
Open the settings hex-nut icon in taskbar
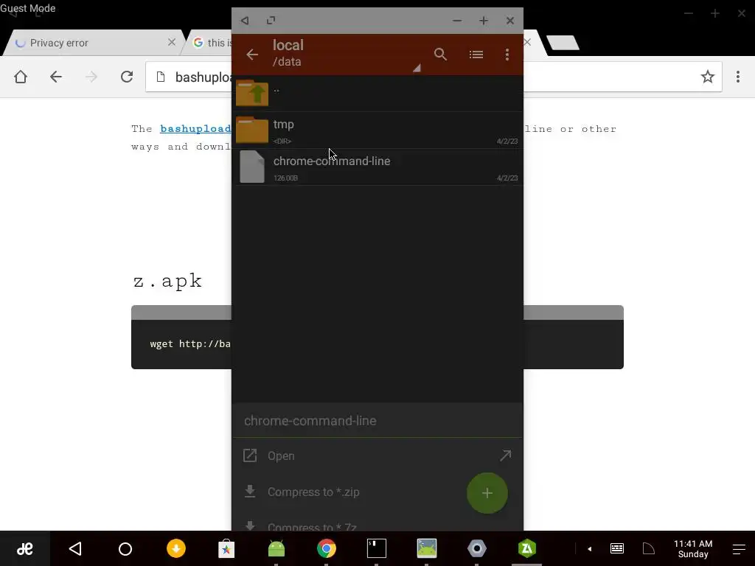point(477,548)
